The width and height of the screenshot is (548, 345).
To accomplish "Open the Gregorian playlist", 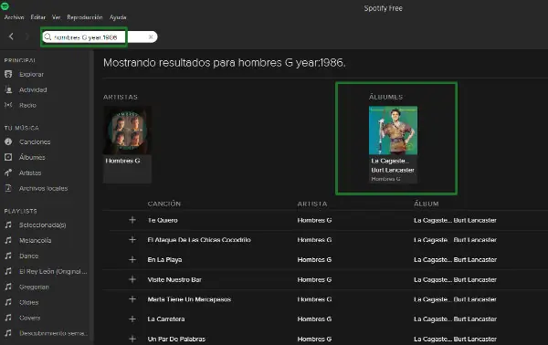I will pos(34,287).
